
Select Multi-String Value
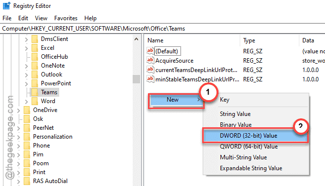pyautogui.click(x=256, y=157)
